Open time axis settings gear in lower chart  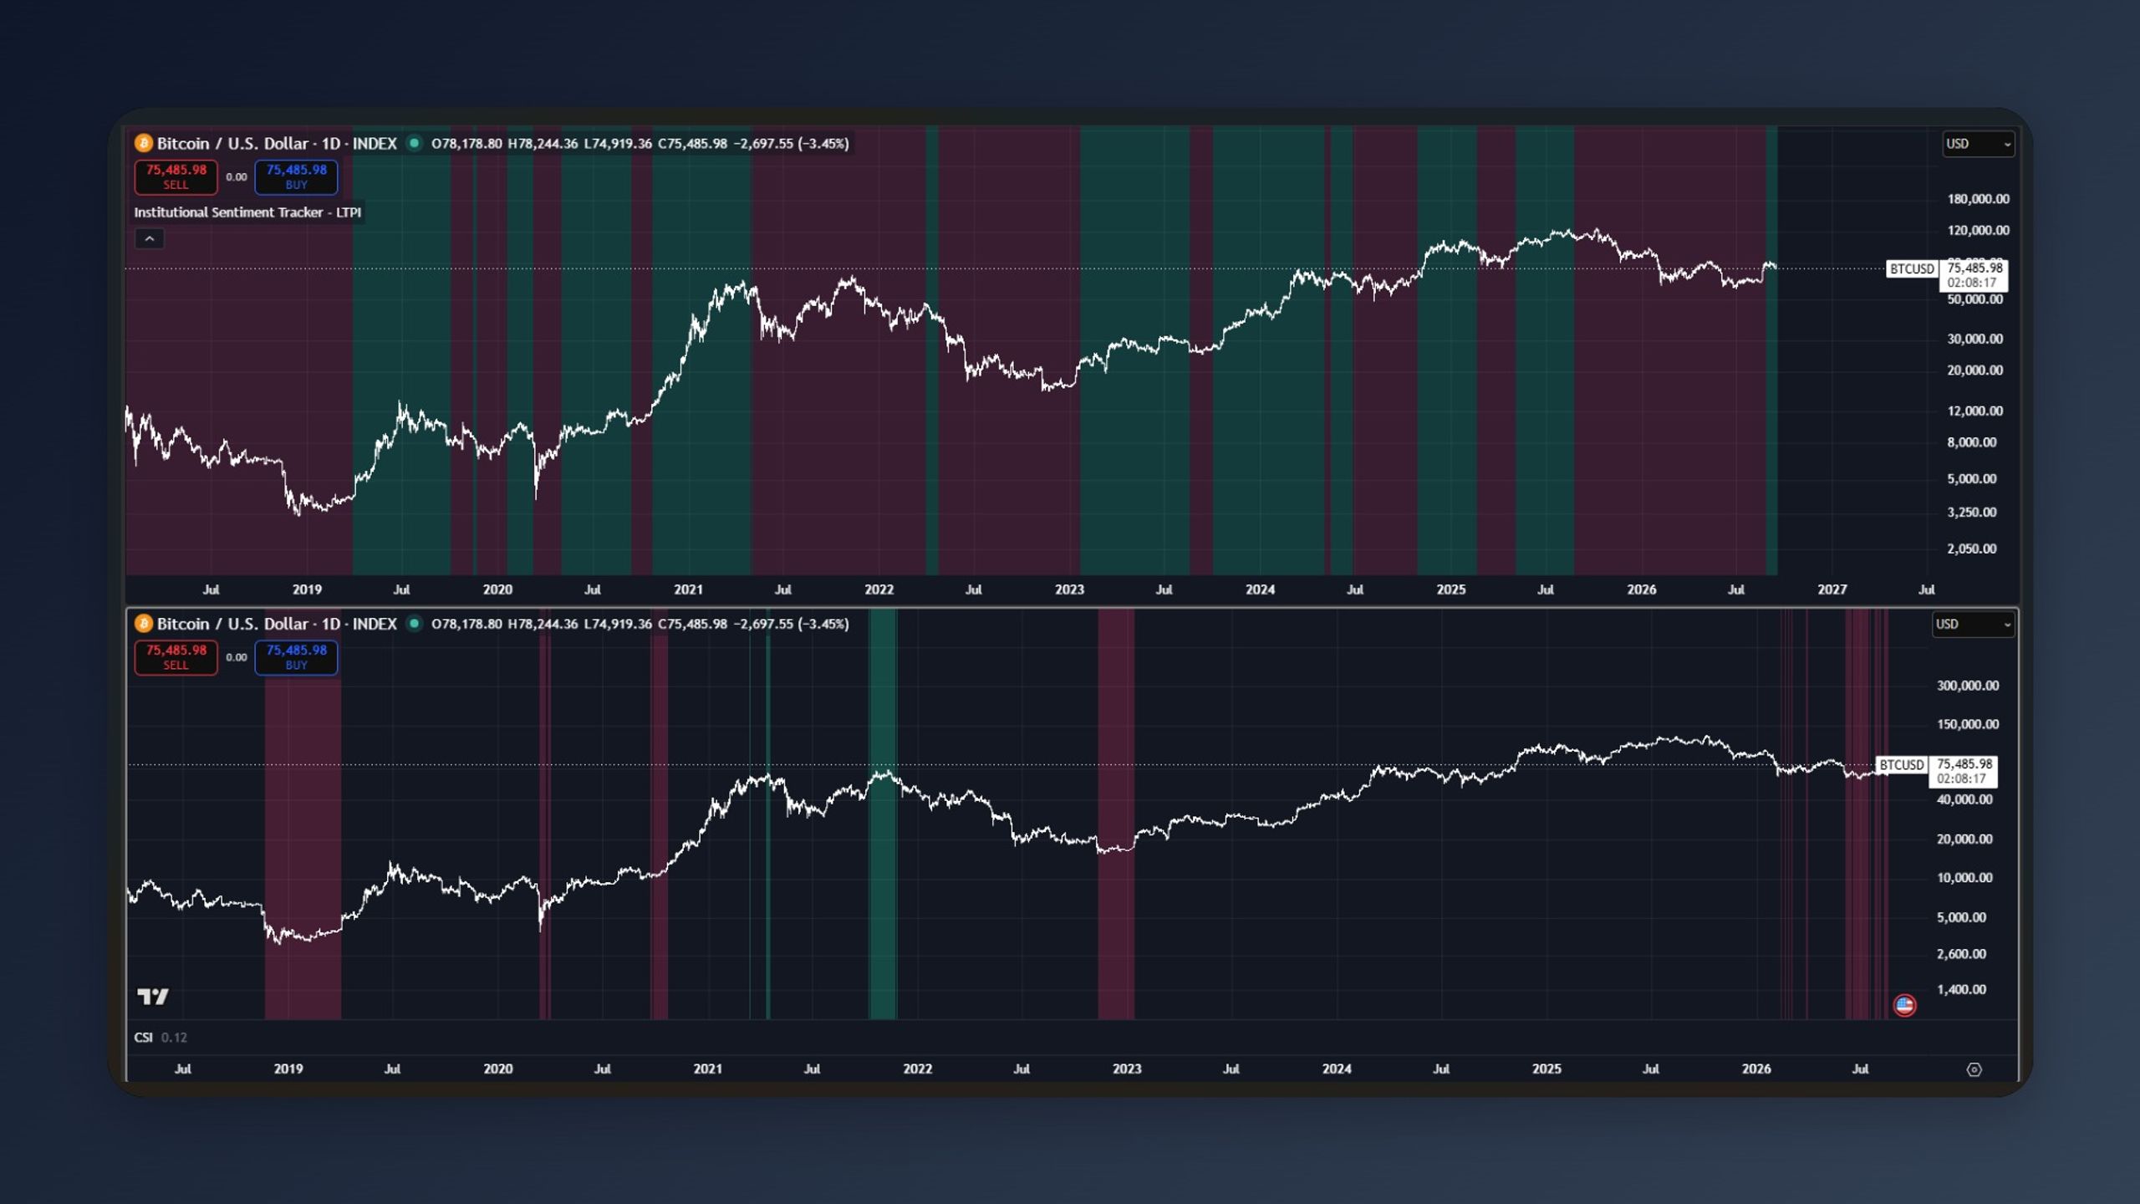(x=1974, y=1069)
